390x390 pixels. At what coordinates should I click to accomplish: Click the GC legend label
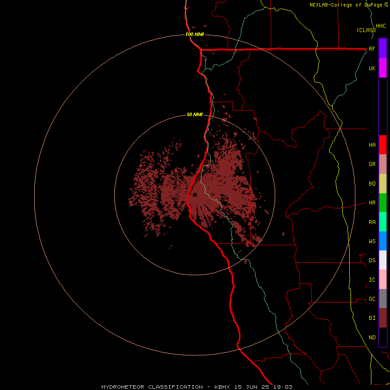(x=372, y=299)
